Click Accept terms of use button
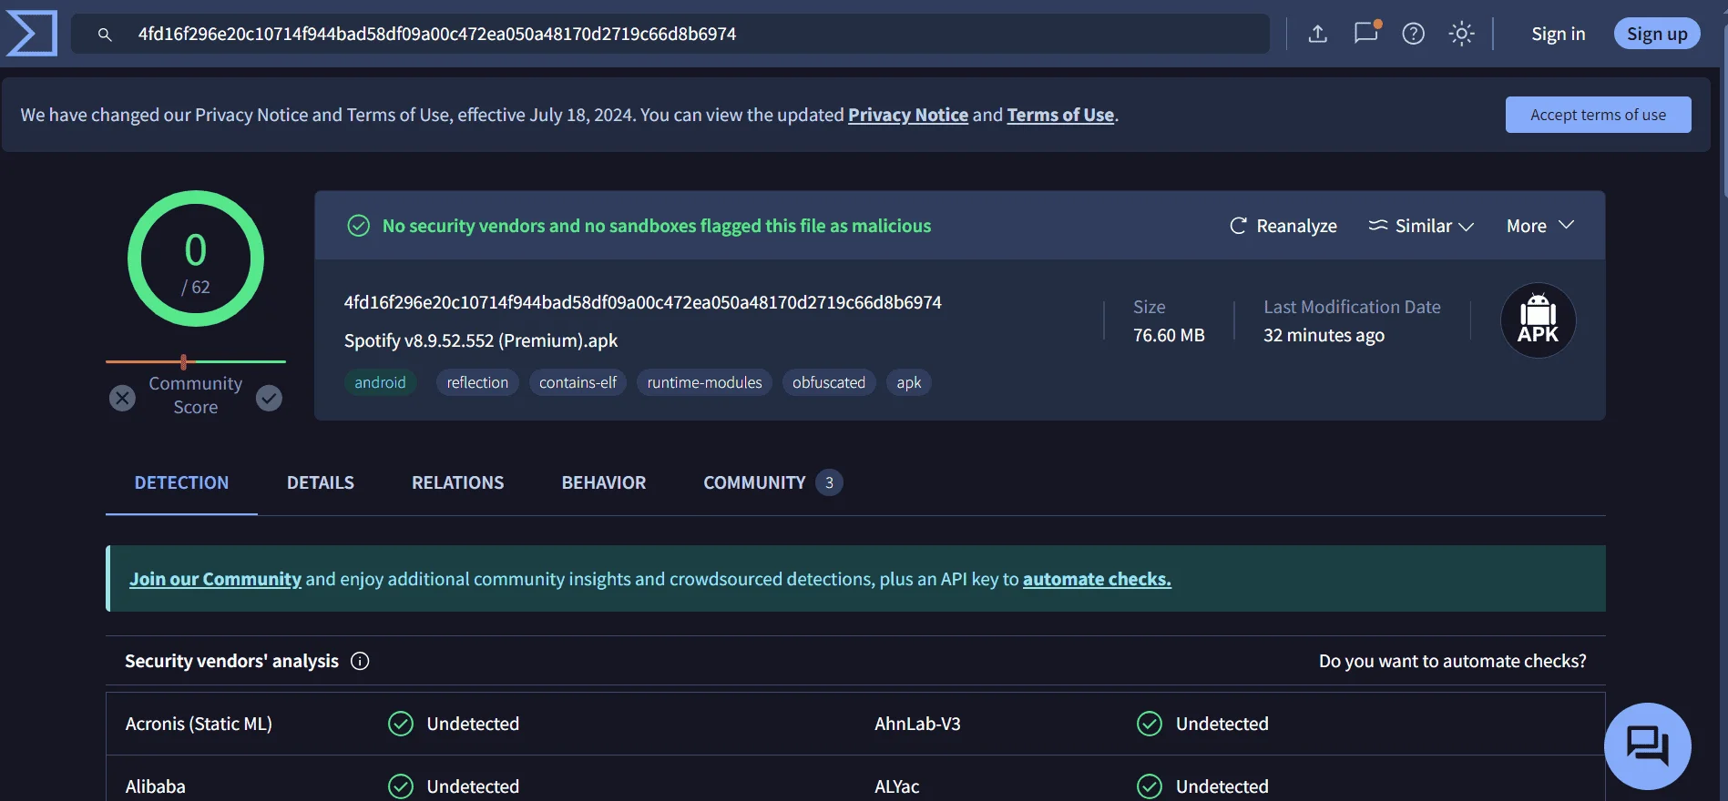The image size is (1728, 801). tap(1599, 115)
